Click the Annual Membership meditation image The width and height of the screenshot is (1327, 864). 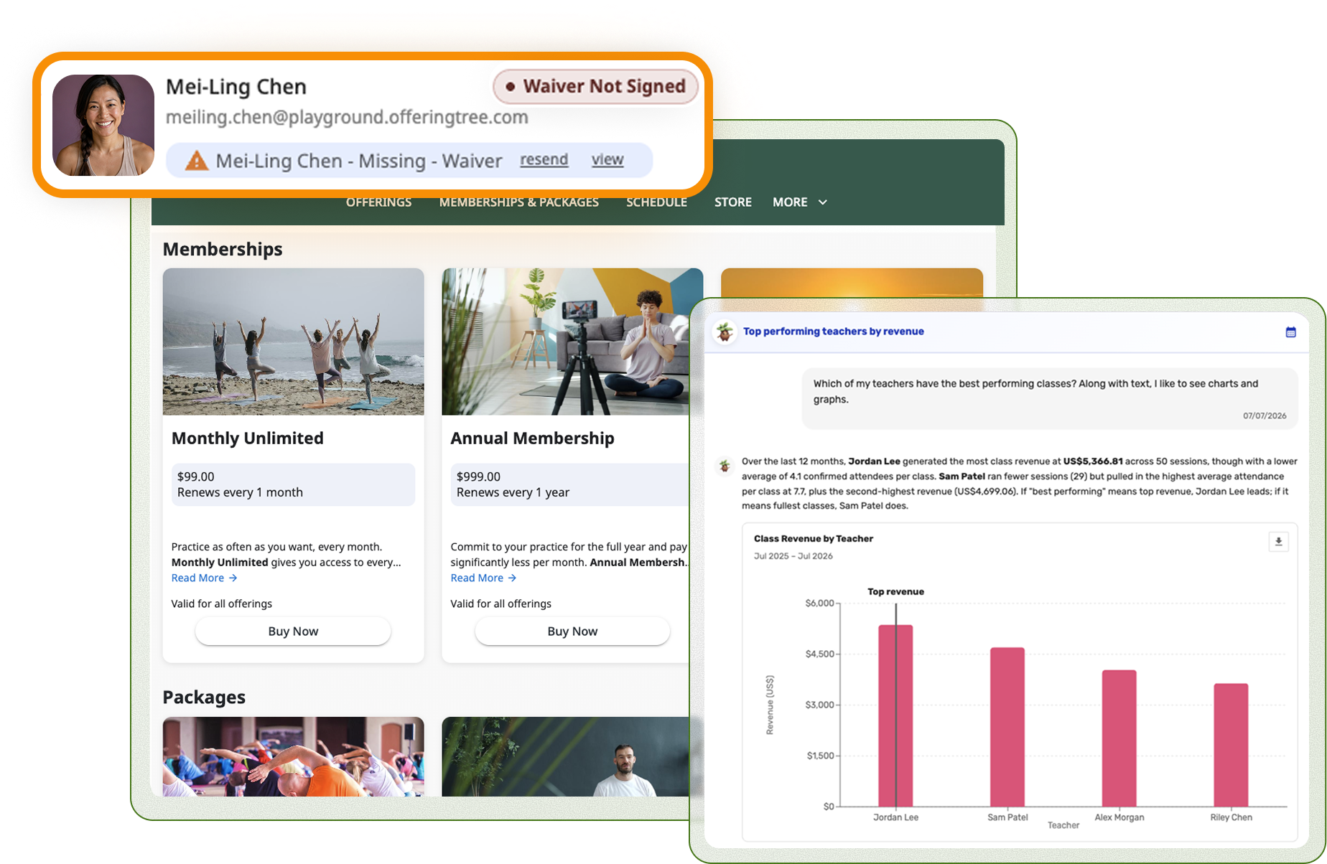pos(572,342)
